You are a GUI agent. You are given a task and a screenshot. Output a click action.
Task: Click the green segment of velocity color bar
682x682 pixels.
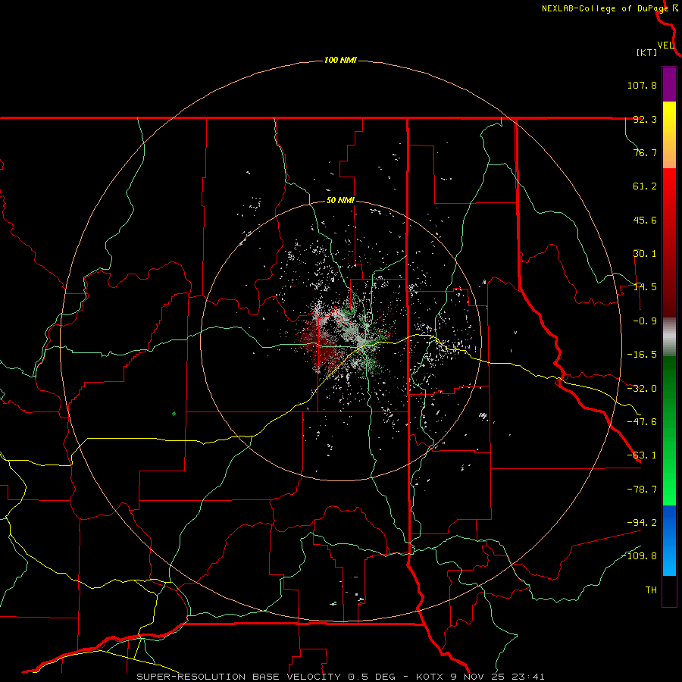click(x=669, y=430)
